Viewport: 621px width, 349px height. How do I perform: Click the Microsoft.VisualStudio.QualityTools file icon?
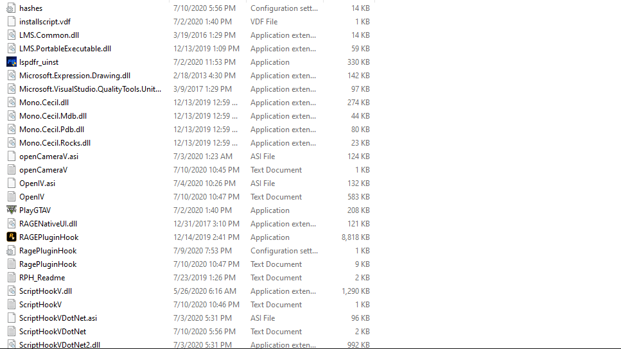tap(11, 89)
